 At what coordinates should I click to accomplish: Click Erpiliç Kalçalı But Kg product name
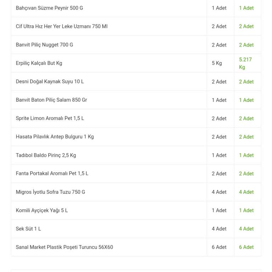[x=39, y=63]
